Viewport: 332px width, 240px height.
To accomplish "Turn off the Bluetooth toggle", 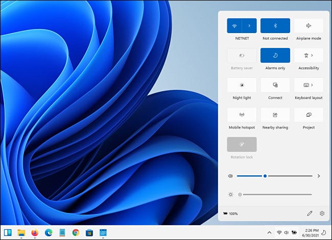I will click(275, 26).
